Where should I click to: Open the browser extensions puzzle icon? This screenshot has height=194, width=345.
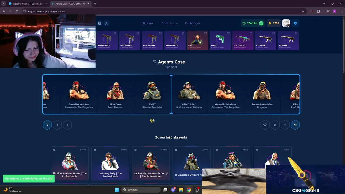(x=319, y=11)
